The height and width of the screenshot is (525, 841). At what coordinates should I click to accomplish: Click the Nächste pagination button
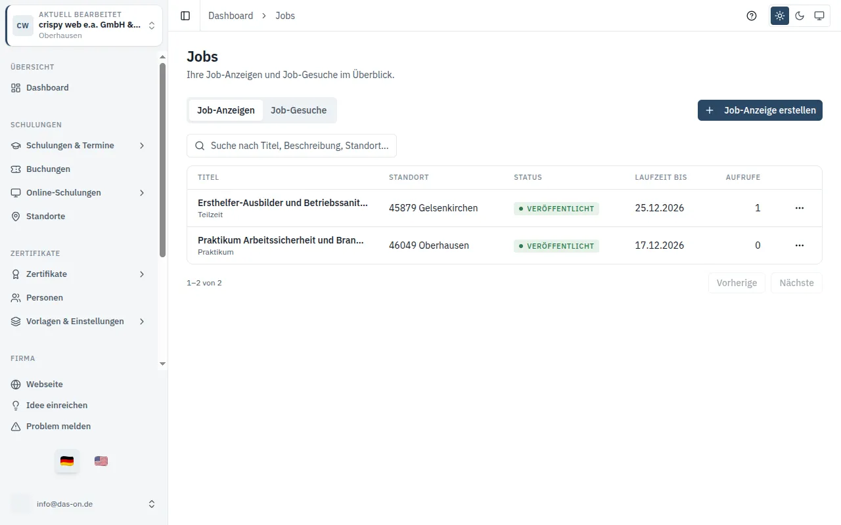click(796, 283)
